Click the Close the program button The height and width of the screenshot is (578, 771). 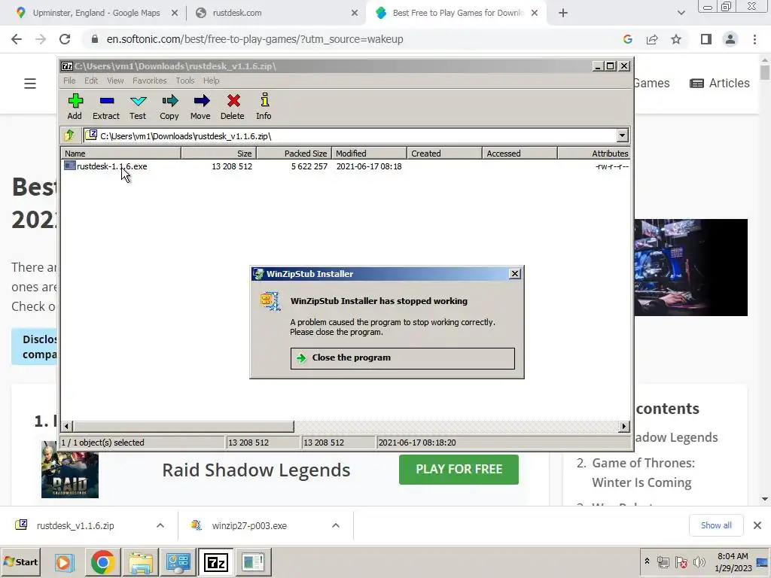pos(402,357)
